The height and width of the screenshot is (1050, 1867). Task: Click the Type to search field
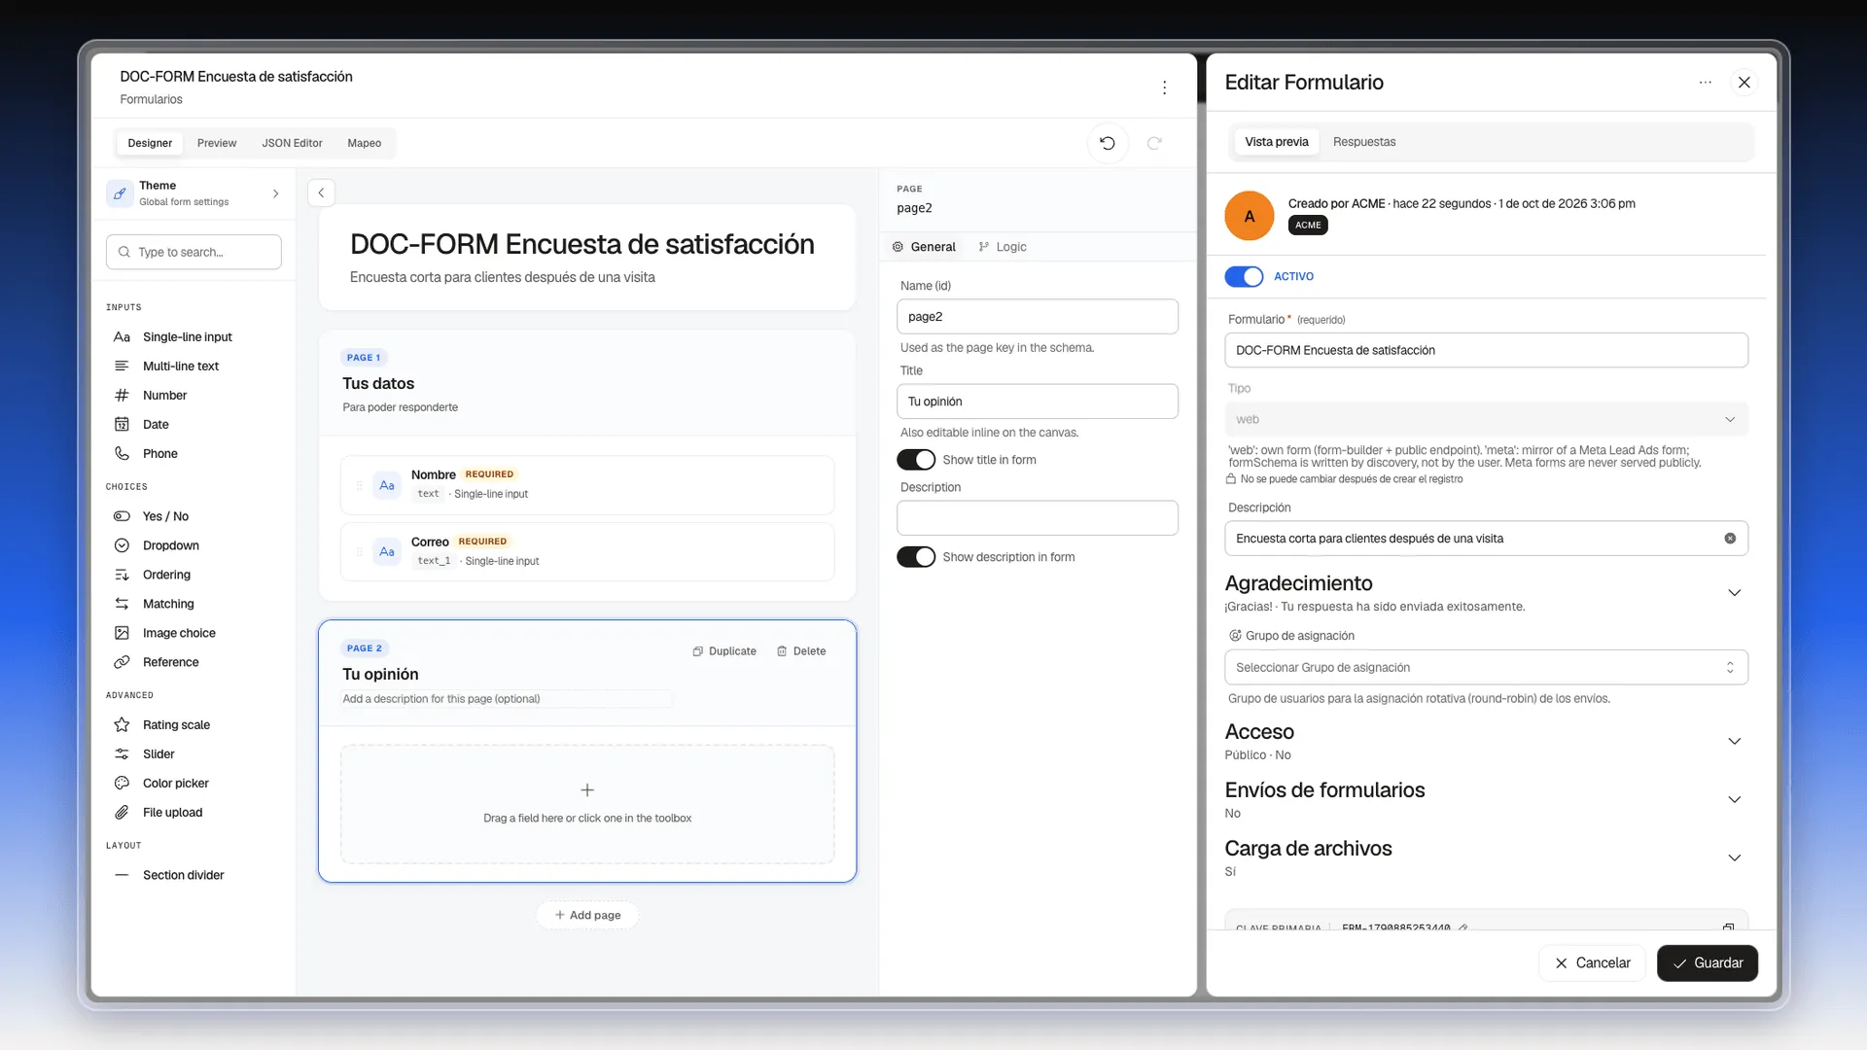coord(194,252)
